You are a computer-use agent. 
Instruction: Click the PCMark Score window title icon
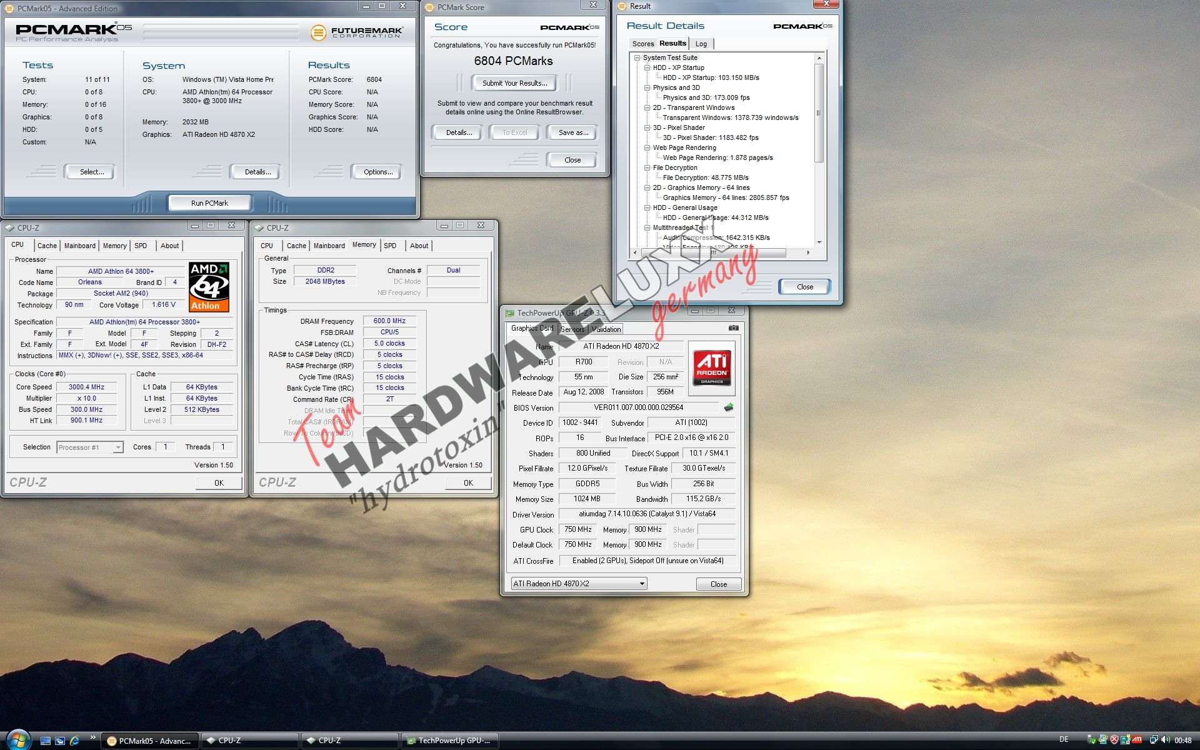(429, 7)
